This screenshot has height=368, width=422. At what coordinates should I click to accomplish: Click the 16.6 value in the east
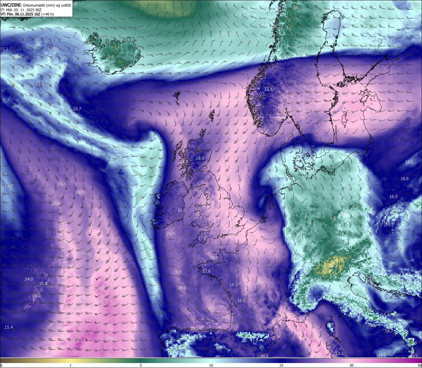(405, 179)
